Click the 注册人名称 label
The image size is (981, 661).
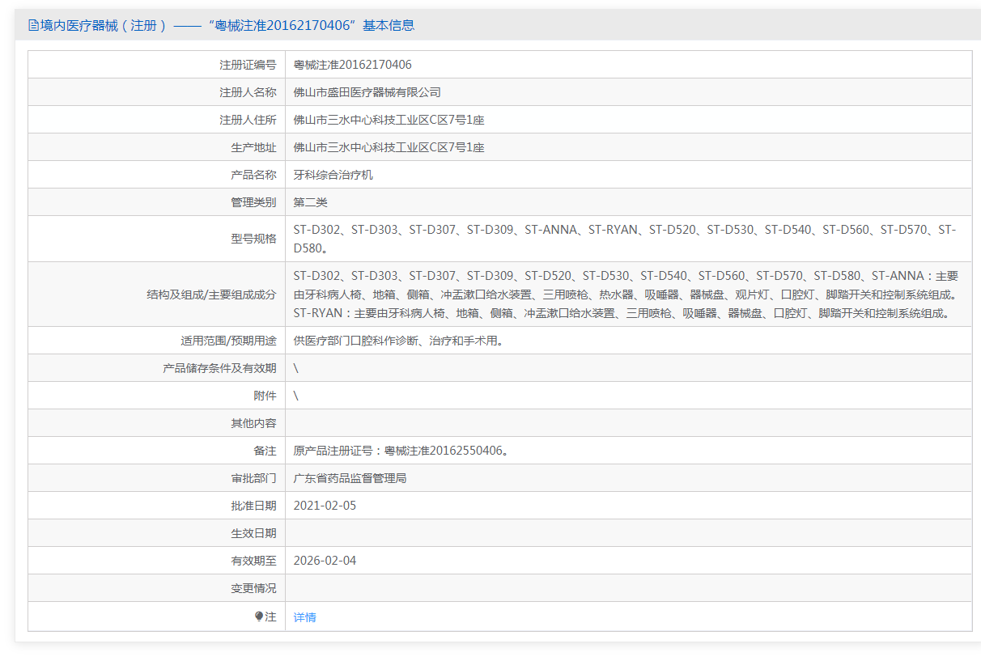click(248, 92)
